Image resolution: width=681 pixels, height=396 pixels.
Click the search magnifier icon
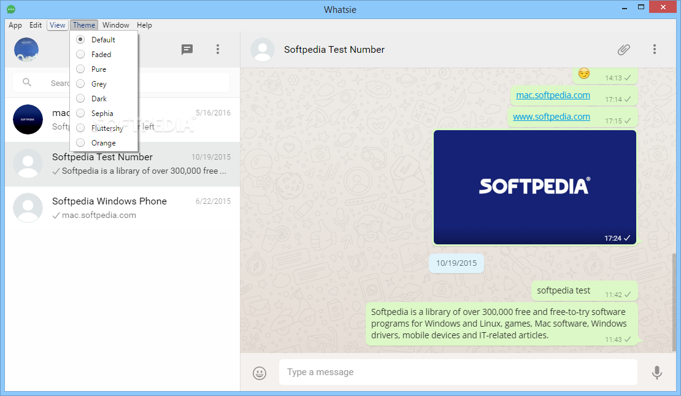pos(27,82)
